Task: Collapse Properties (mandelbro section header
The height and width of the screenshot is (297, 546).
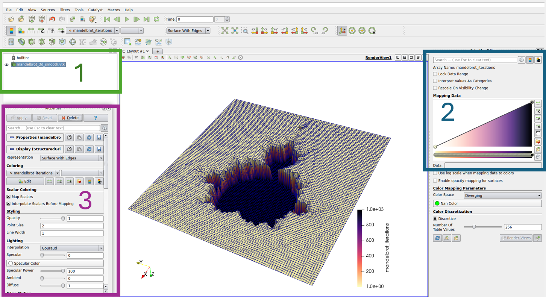Action: (35, 138)
